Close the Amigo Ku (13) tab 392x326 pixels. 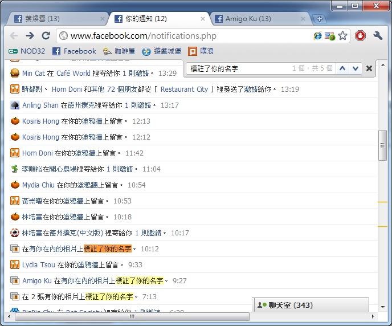[x=303, y=19]
